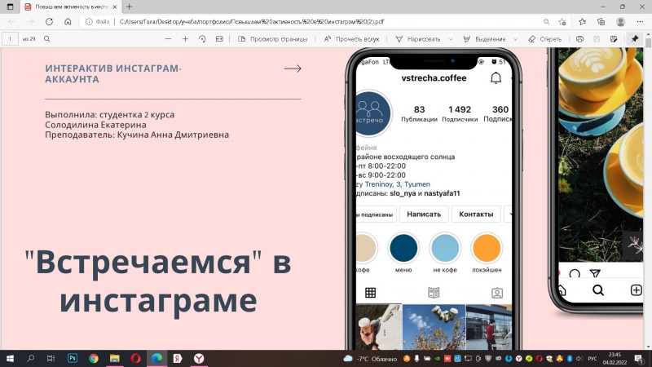
Task: Rotate the PDF page
Action: [202, 38]
